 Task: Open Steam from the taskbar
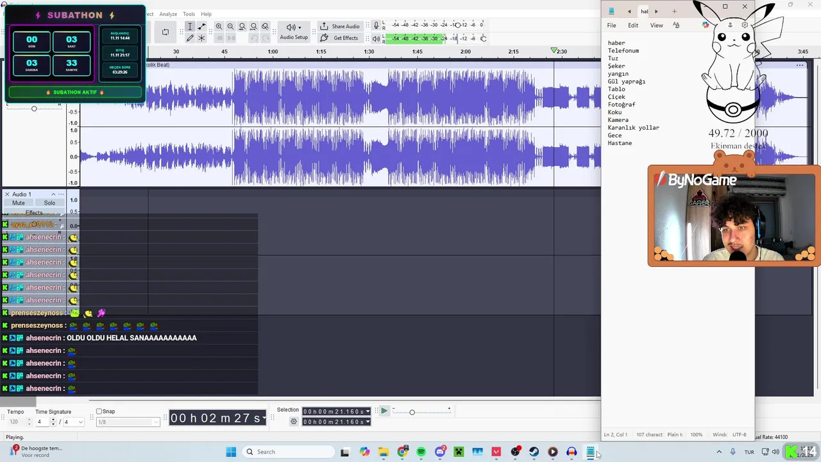pos(534,452)
